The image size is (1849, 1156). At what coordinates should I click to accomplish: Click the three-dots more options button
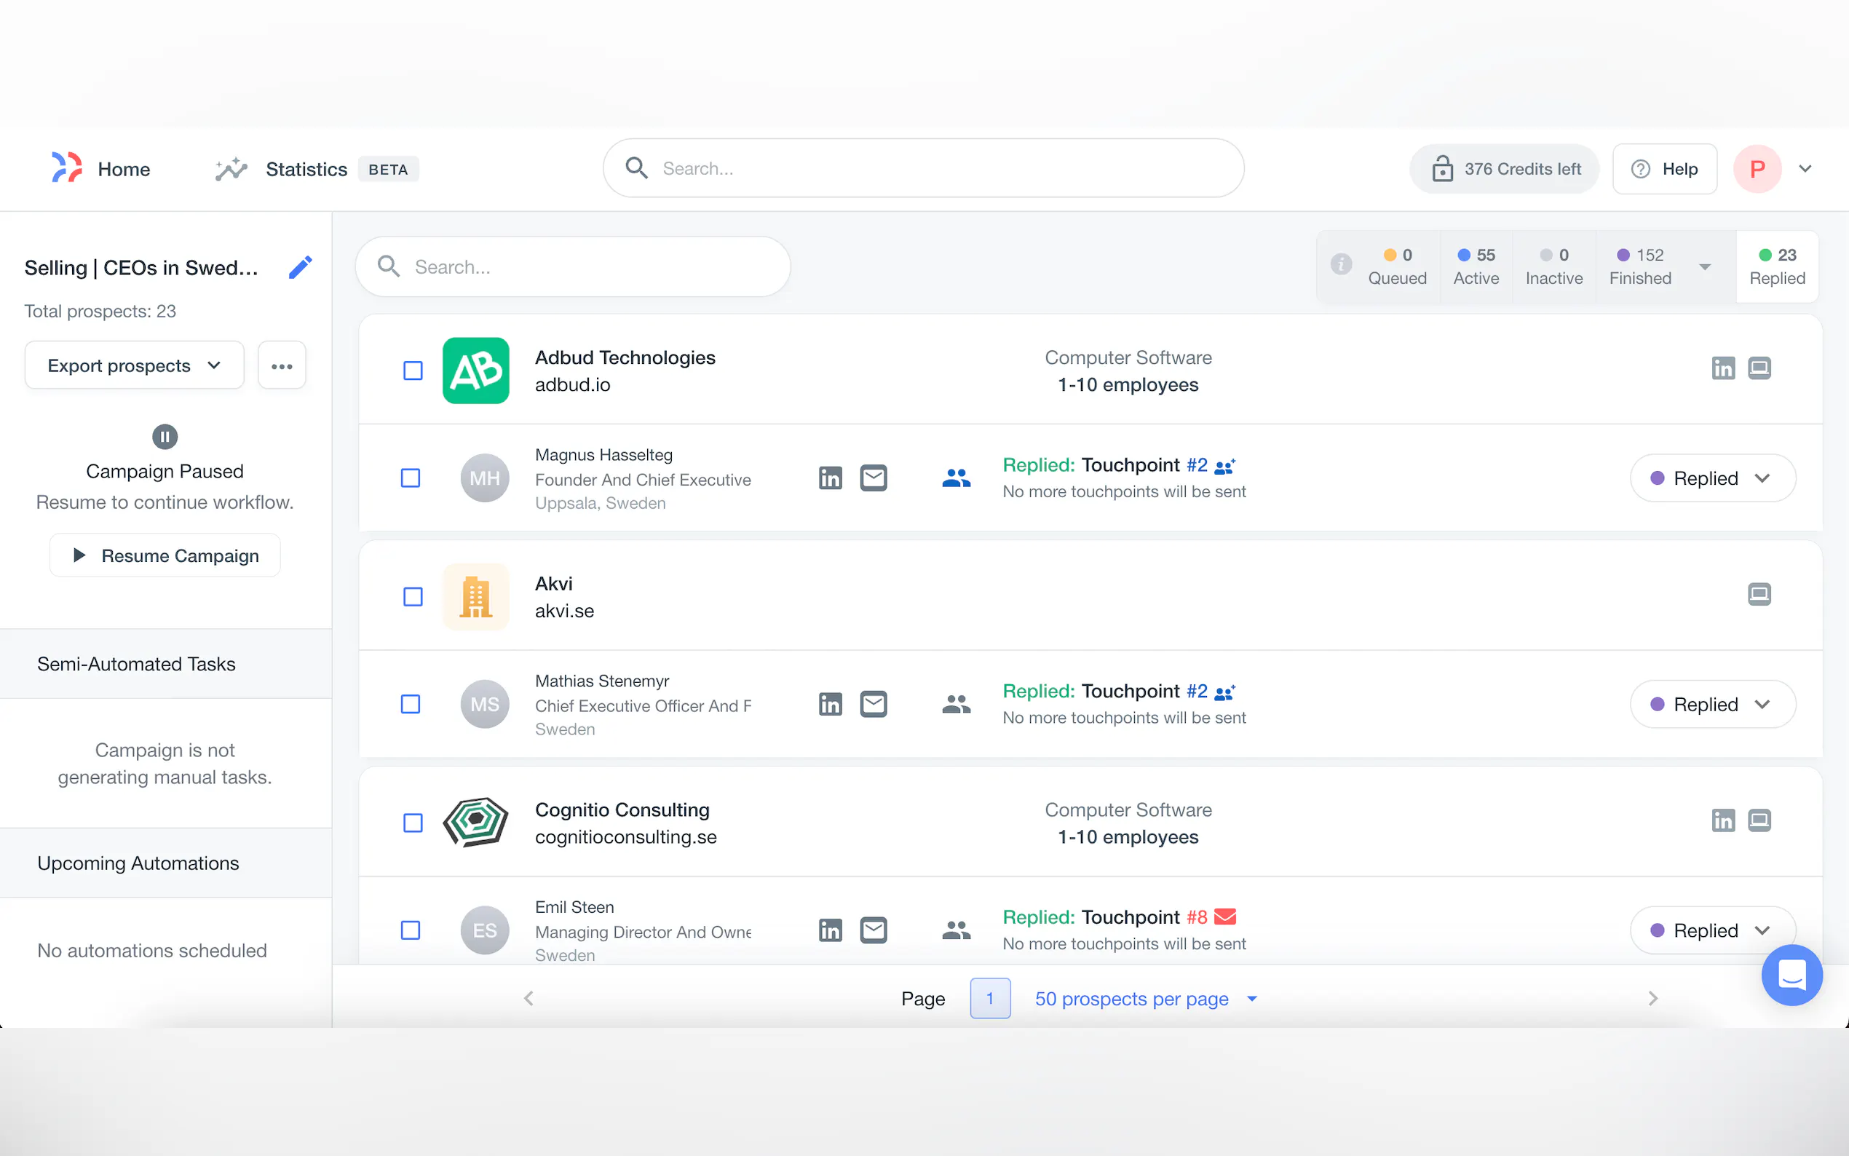point(282,366)
